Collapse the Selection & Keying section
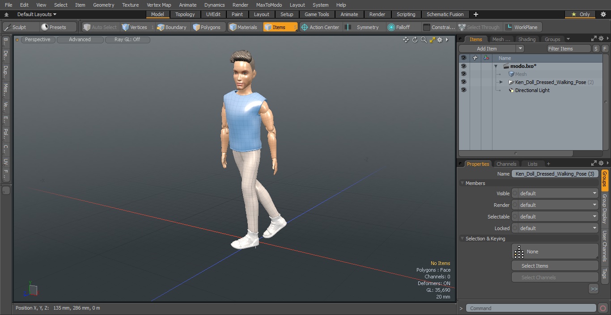611x315 pixels. pyautogui.click(x=462, y=239)
